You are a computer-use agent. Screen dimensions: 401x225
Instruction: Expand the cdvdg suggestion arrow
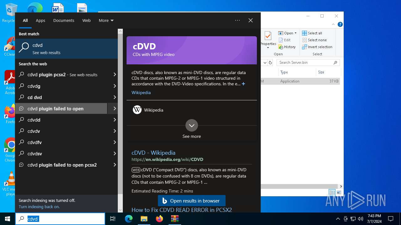[114, 86]
